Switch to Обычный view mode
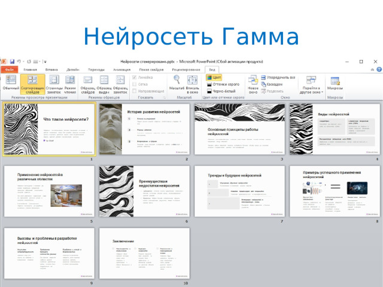Screen dimensions: 383x287 click(x=11, y=84)
